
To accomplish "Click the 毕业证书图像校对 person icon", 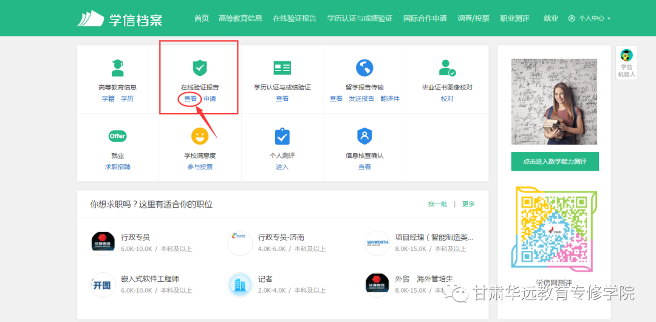I will point(447,67).
